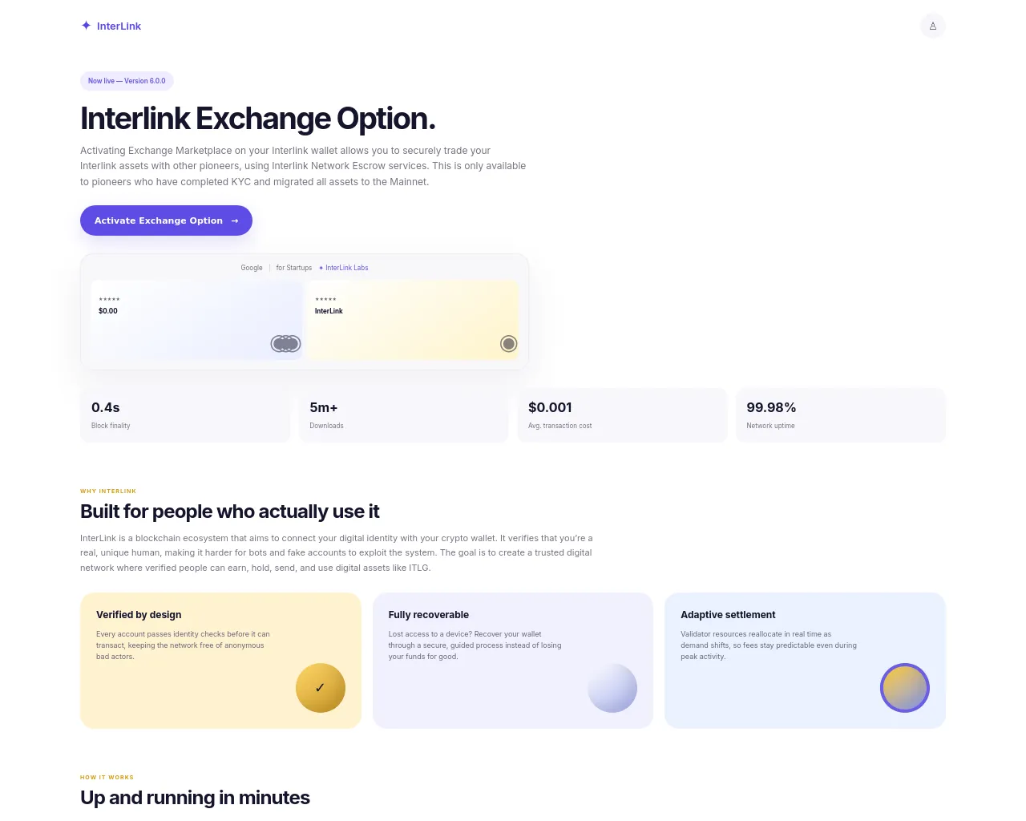Click the interlocking circles card logo
The image size is (1026, 821).
(285, 344)
